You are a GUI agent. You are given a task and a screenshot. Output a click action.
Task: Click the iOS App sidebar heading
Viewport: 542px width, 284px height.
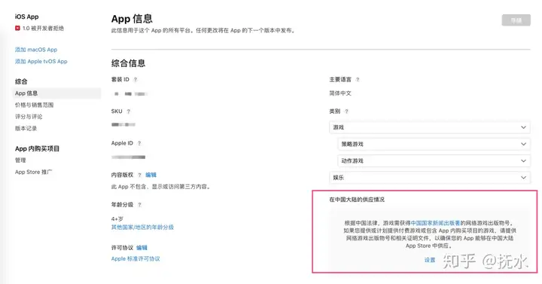pos(26,17)
